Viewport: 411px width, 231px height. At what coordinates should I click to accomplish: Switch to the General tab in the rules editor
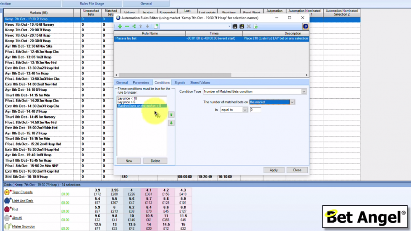[x=122, y=83]
